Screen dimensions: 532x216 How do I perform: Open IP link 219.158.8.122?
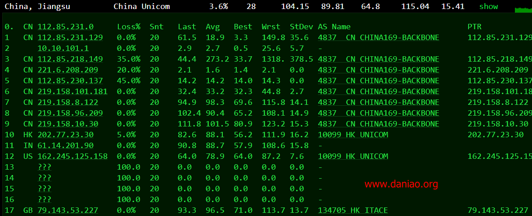click(68, 103)
